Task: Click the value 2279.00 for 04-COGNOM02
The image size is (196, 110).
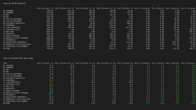Action: (71, 13)
